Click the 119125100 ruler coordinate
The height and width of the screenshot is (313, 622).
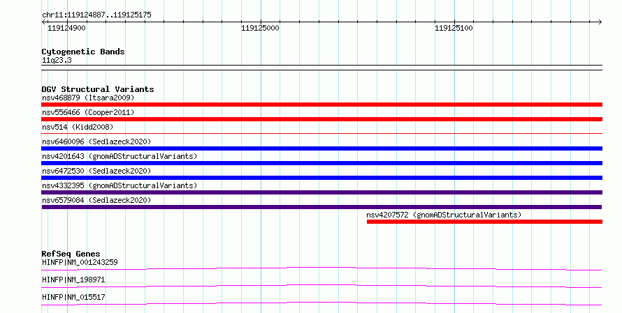(454, 28)
